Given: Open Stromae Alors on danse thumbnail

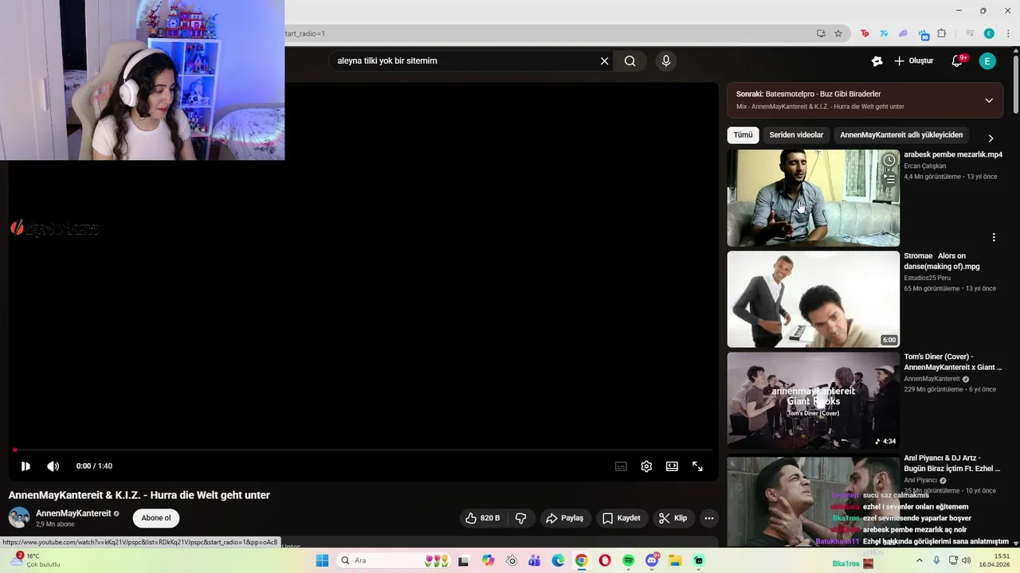Looking at the screenshot, I should [813, 299].
